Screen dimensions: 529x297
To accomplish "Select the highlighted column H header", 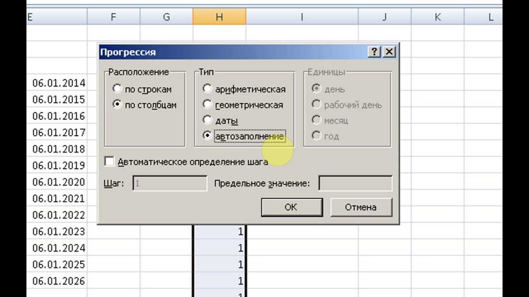I will point(219,17).
